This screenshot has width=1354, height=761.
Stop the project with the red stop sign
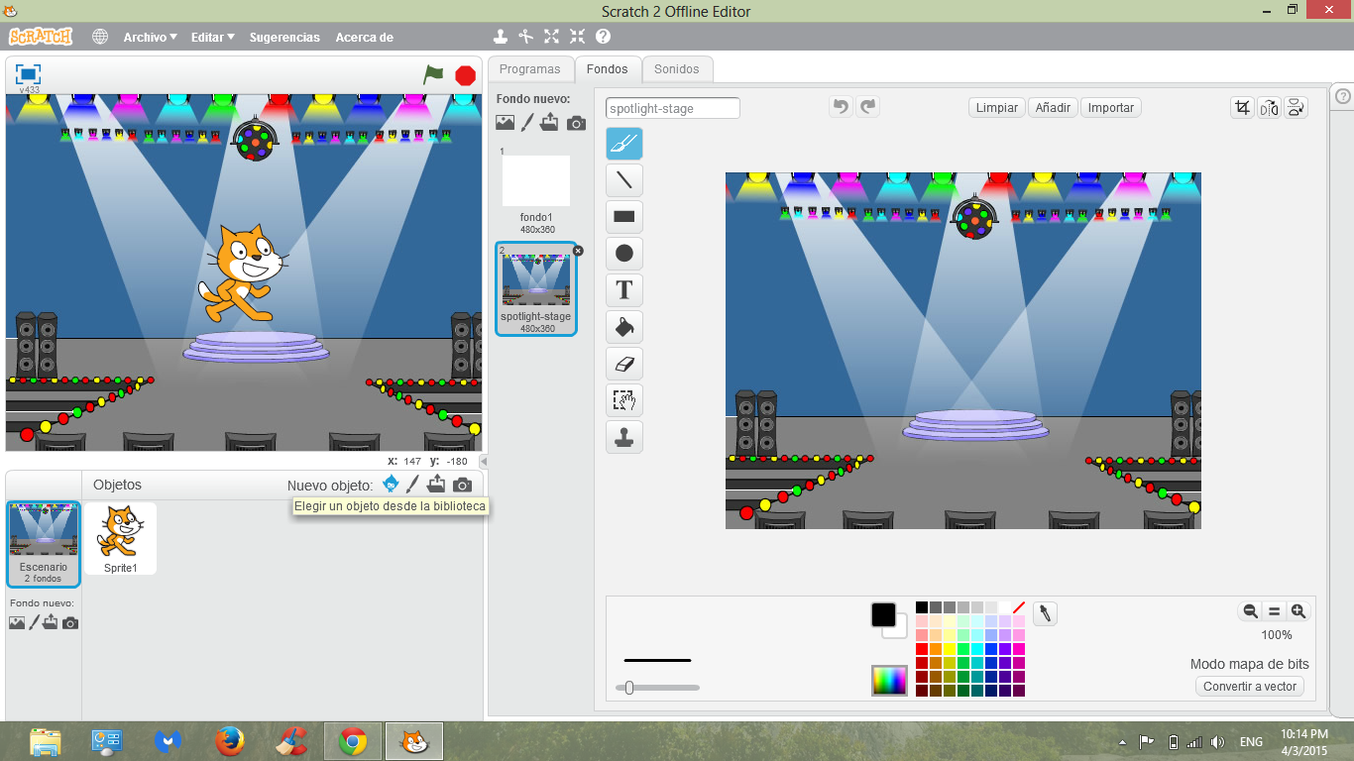[464, 73]
